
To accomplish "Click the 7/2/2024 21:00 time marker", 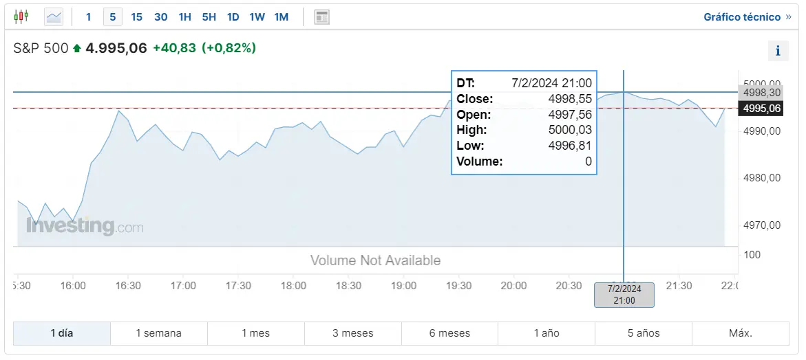I will [624, 295].
